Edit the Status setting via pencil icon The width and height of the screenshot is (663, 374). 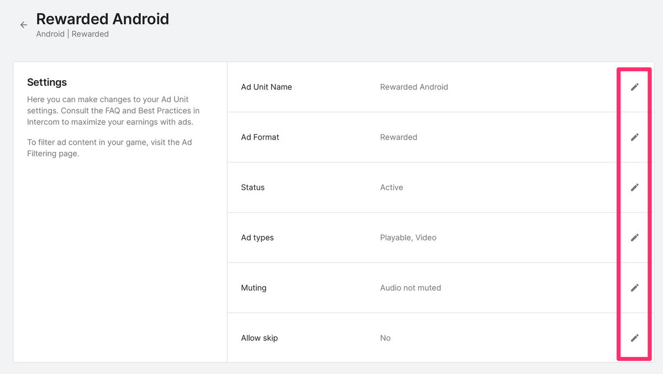pos(635,187)
